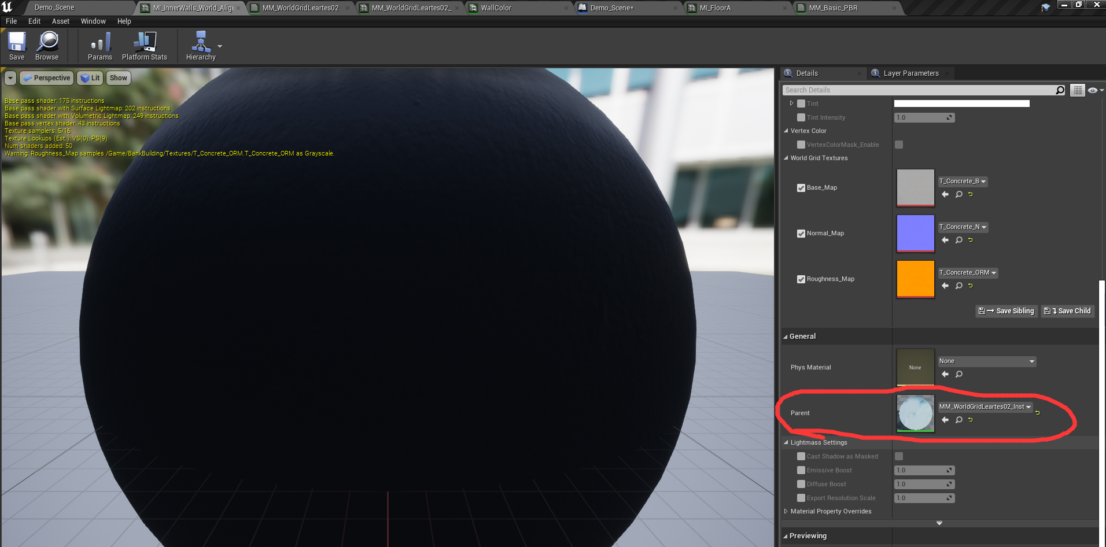The image size is (1106, 547).
Task: Browse to T_Concrete_B texture with magnifier
Action: click(x=958, y=194)
